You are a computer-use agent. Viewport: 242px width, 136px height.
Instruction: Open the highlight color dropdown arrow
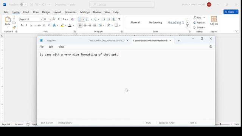click(x=65, y=25)
